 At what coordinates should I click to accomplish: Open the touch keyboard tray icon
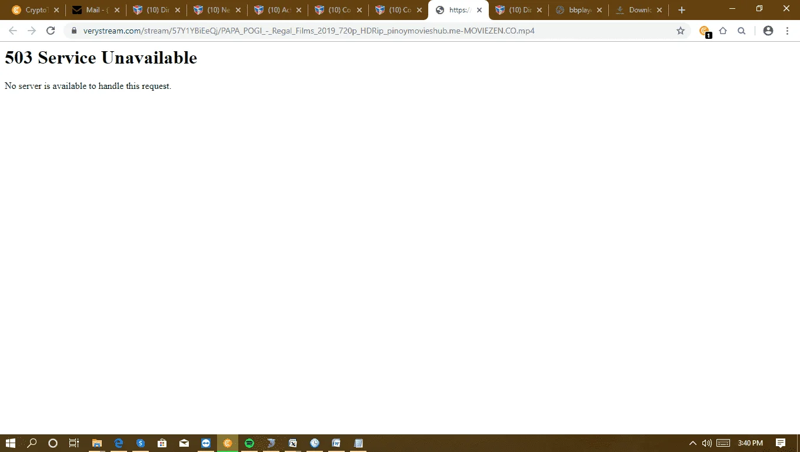(724, 443)
